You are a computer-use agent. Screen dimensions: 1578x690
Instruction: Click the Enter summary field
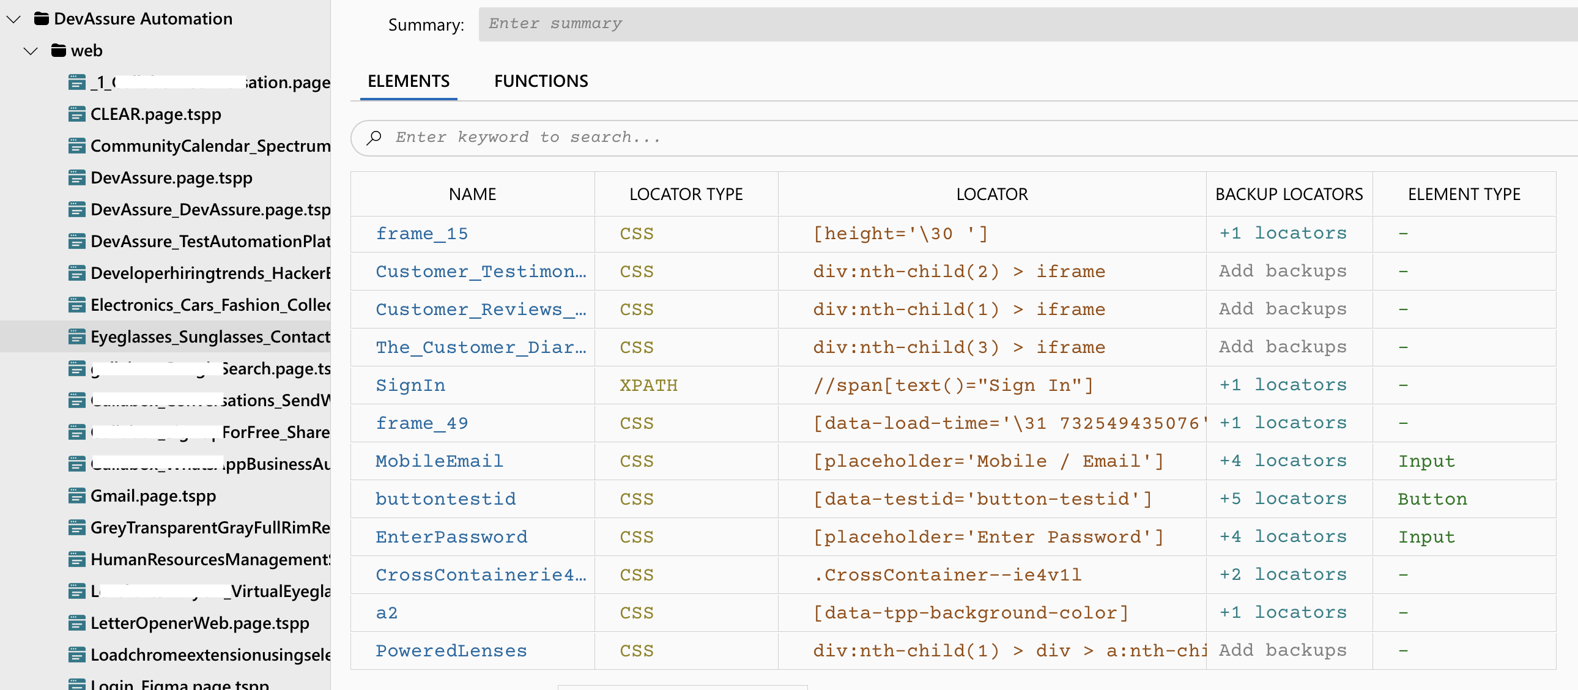coord(735,24)
